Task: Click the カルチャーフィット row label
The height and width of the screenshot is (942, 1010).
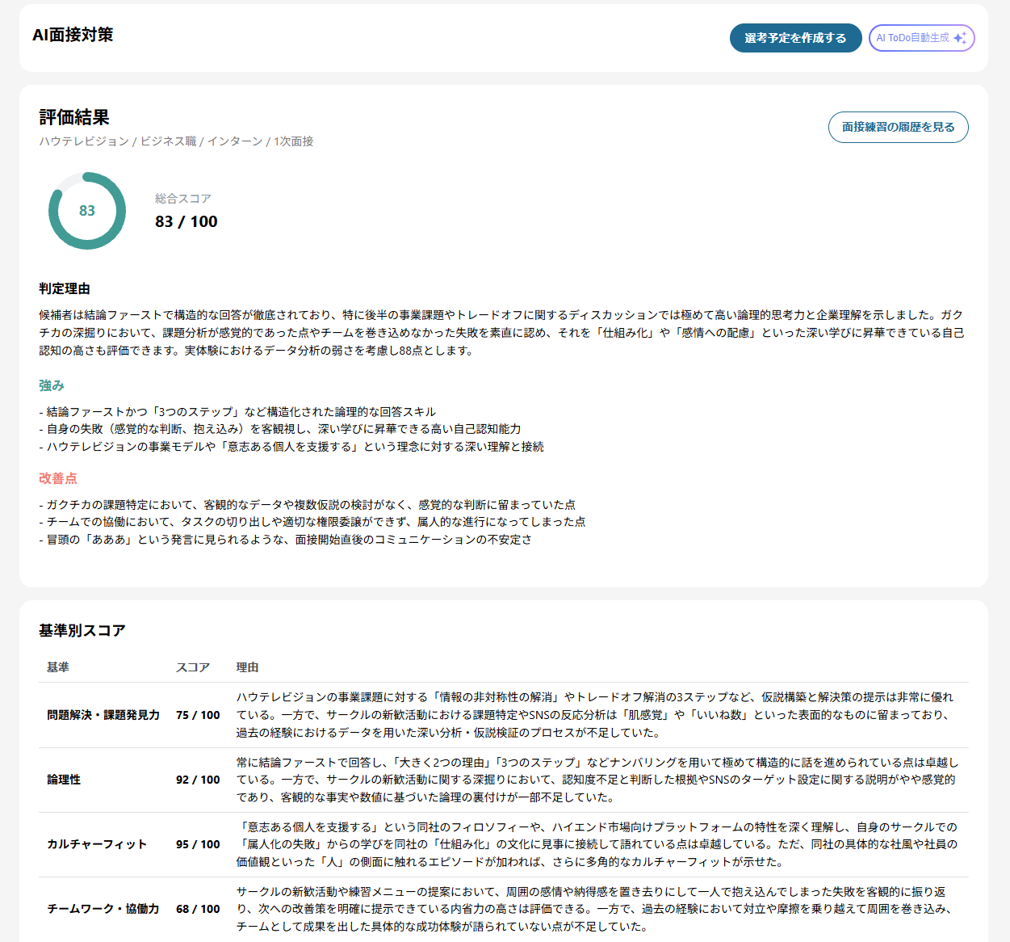Action: point(97,844)
